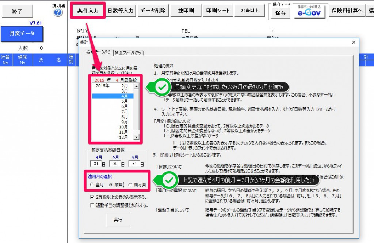Open 日数等入力 form
This screenshot has width=374, height=243.
(x=121, y=11)
